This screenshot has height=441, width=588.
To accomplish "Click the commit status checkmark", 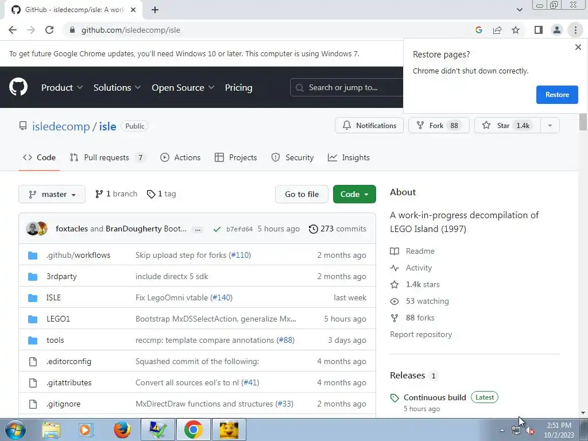I will [x=216, y=229].
